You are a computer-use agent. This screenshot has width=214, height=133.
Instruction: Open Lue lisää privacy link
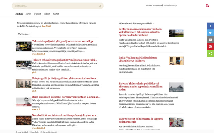click(46, 26)
